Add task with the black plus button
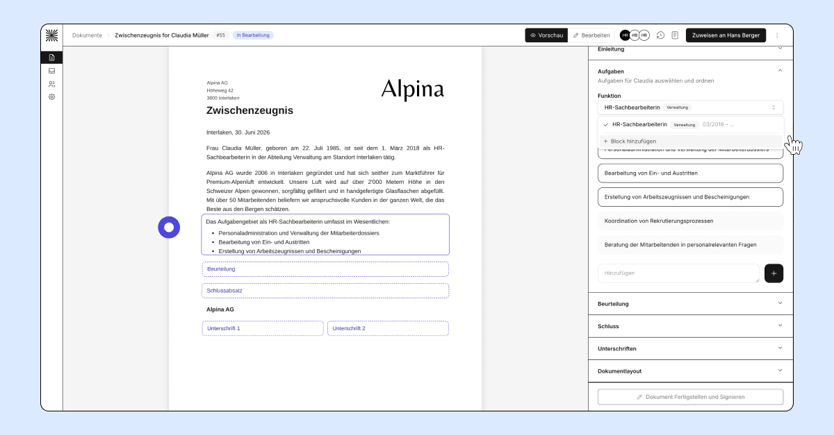The width and height of the screenshot is (834, 435). coord(774,273)
